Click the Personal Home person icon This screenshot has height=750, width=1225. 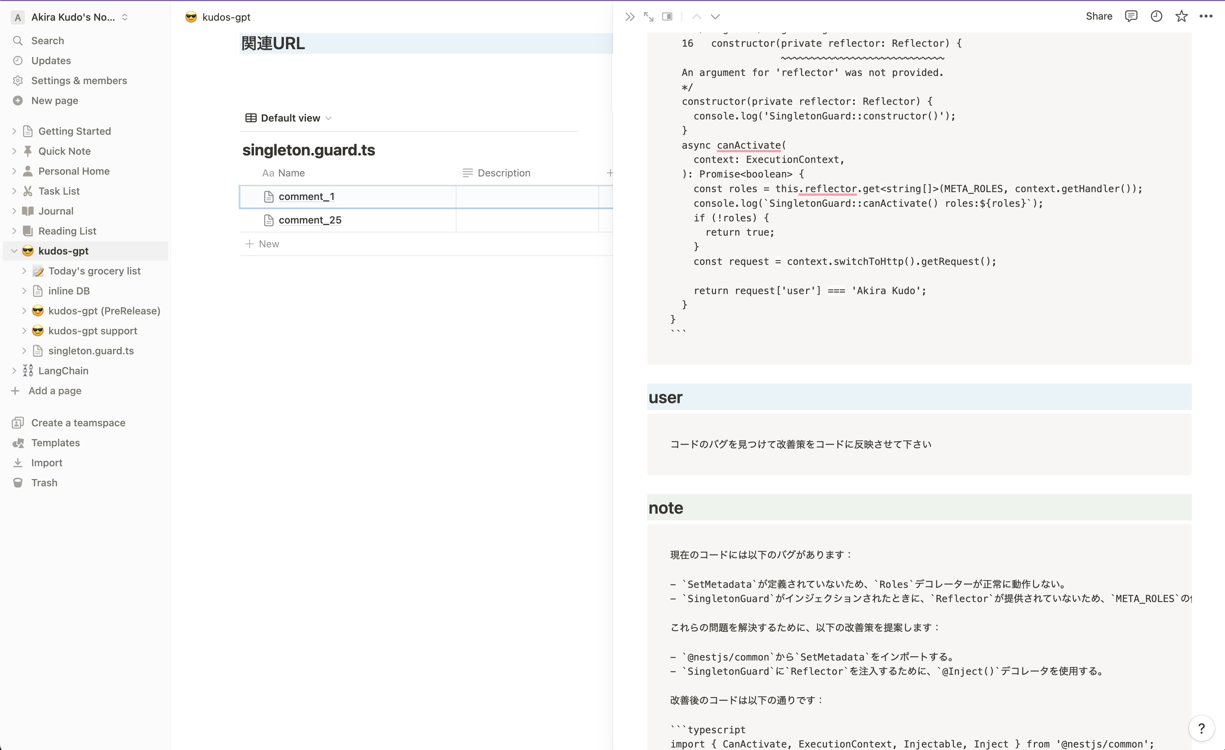click(28, 171)
